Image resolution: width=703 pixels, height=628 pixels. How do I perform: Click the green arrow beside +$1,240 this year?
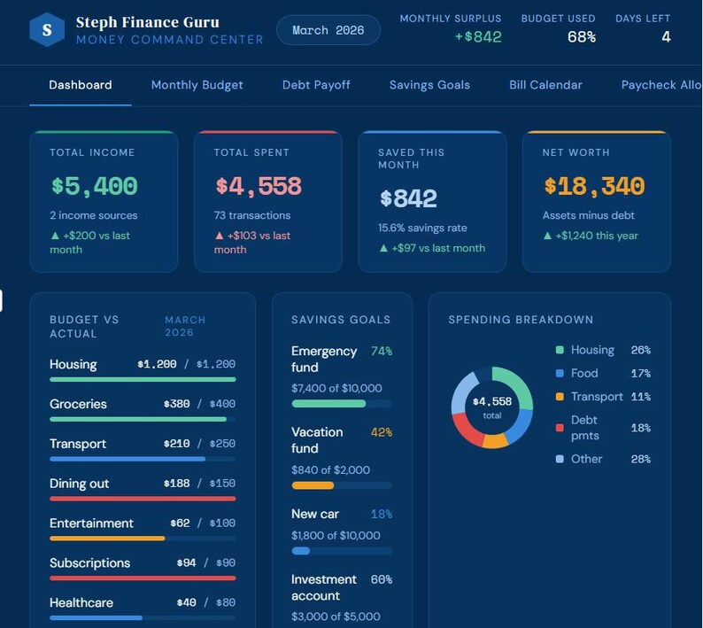click(x=547, y=235)
